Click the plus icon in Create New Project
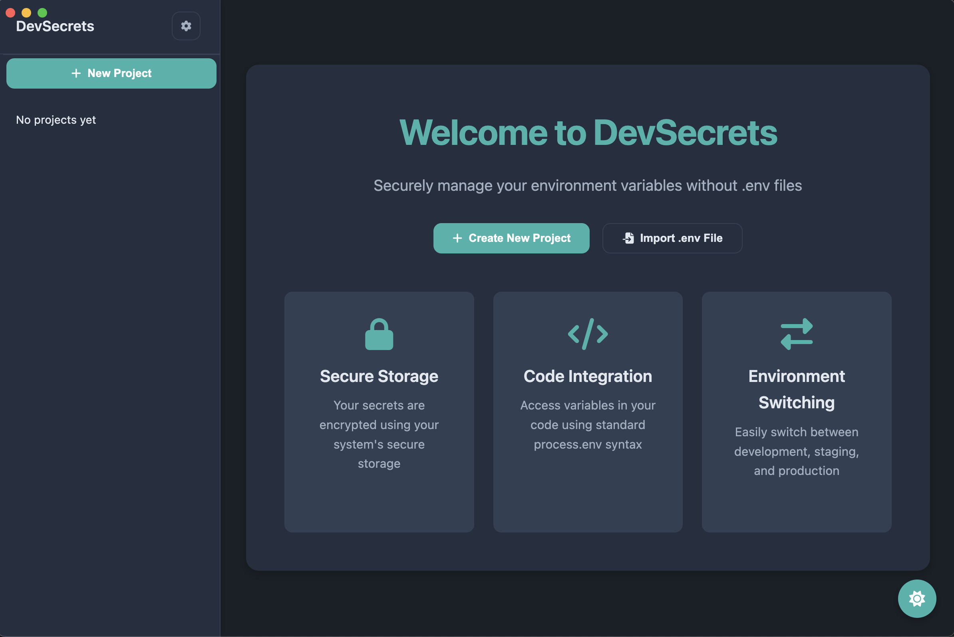This screenshot has height=637, width=954. (x=457, y=238)
